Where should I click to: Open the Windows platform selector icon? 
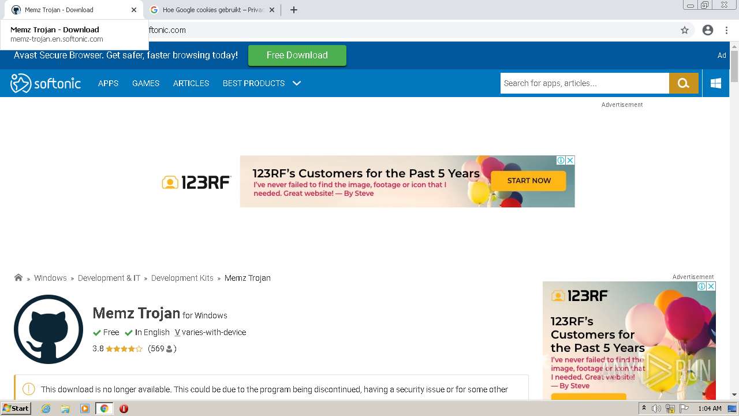716,83
